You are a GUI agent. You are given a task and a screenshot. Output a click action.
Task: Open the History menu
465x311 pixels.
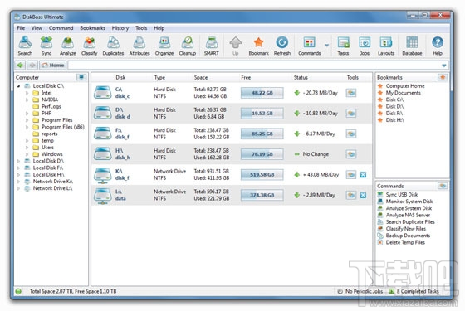click(x=120, y=28)
